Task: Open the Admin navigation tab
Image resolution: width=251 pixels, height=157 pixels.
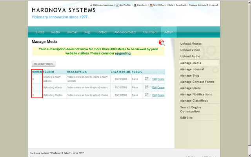Action: [169, 32]
